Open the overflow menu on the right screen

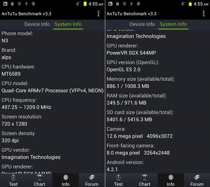coord(204,14)
